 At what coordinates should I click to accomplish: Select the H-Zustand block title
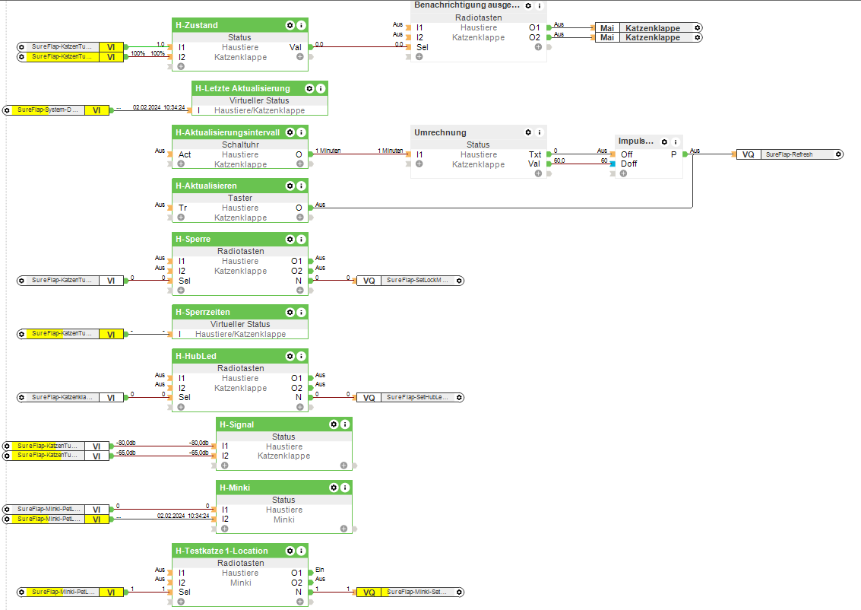coord(197,25)
